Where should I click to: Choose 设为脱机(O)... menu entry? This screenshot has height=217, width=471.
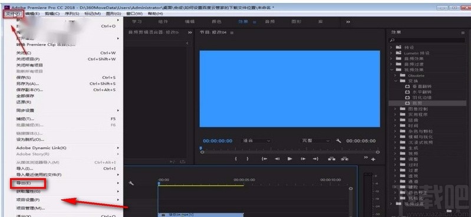30,140
